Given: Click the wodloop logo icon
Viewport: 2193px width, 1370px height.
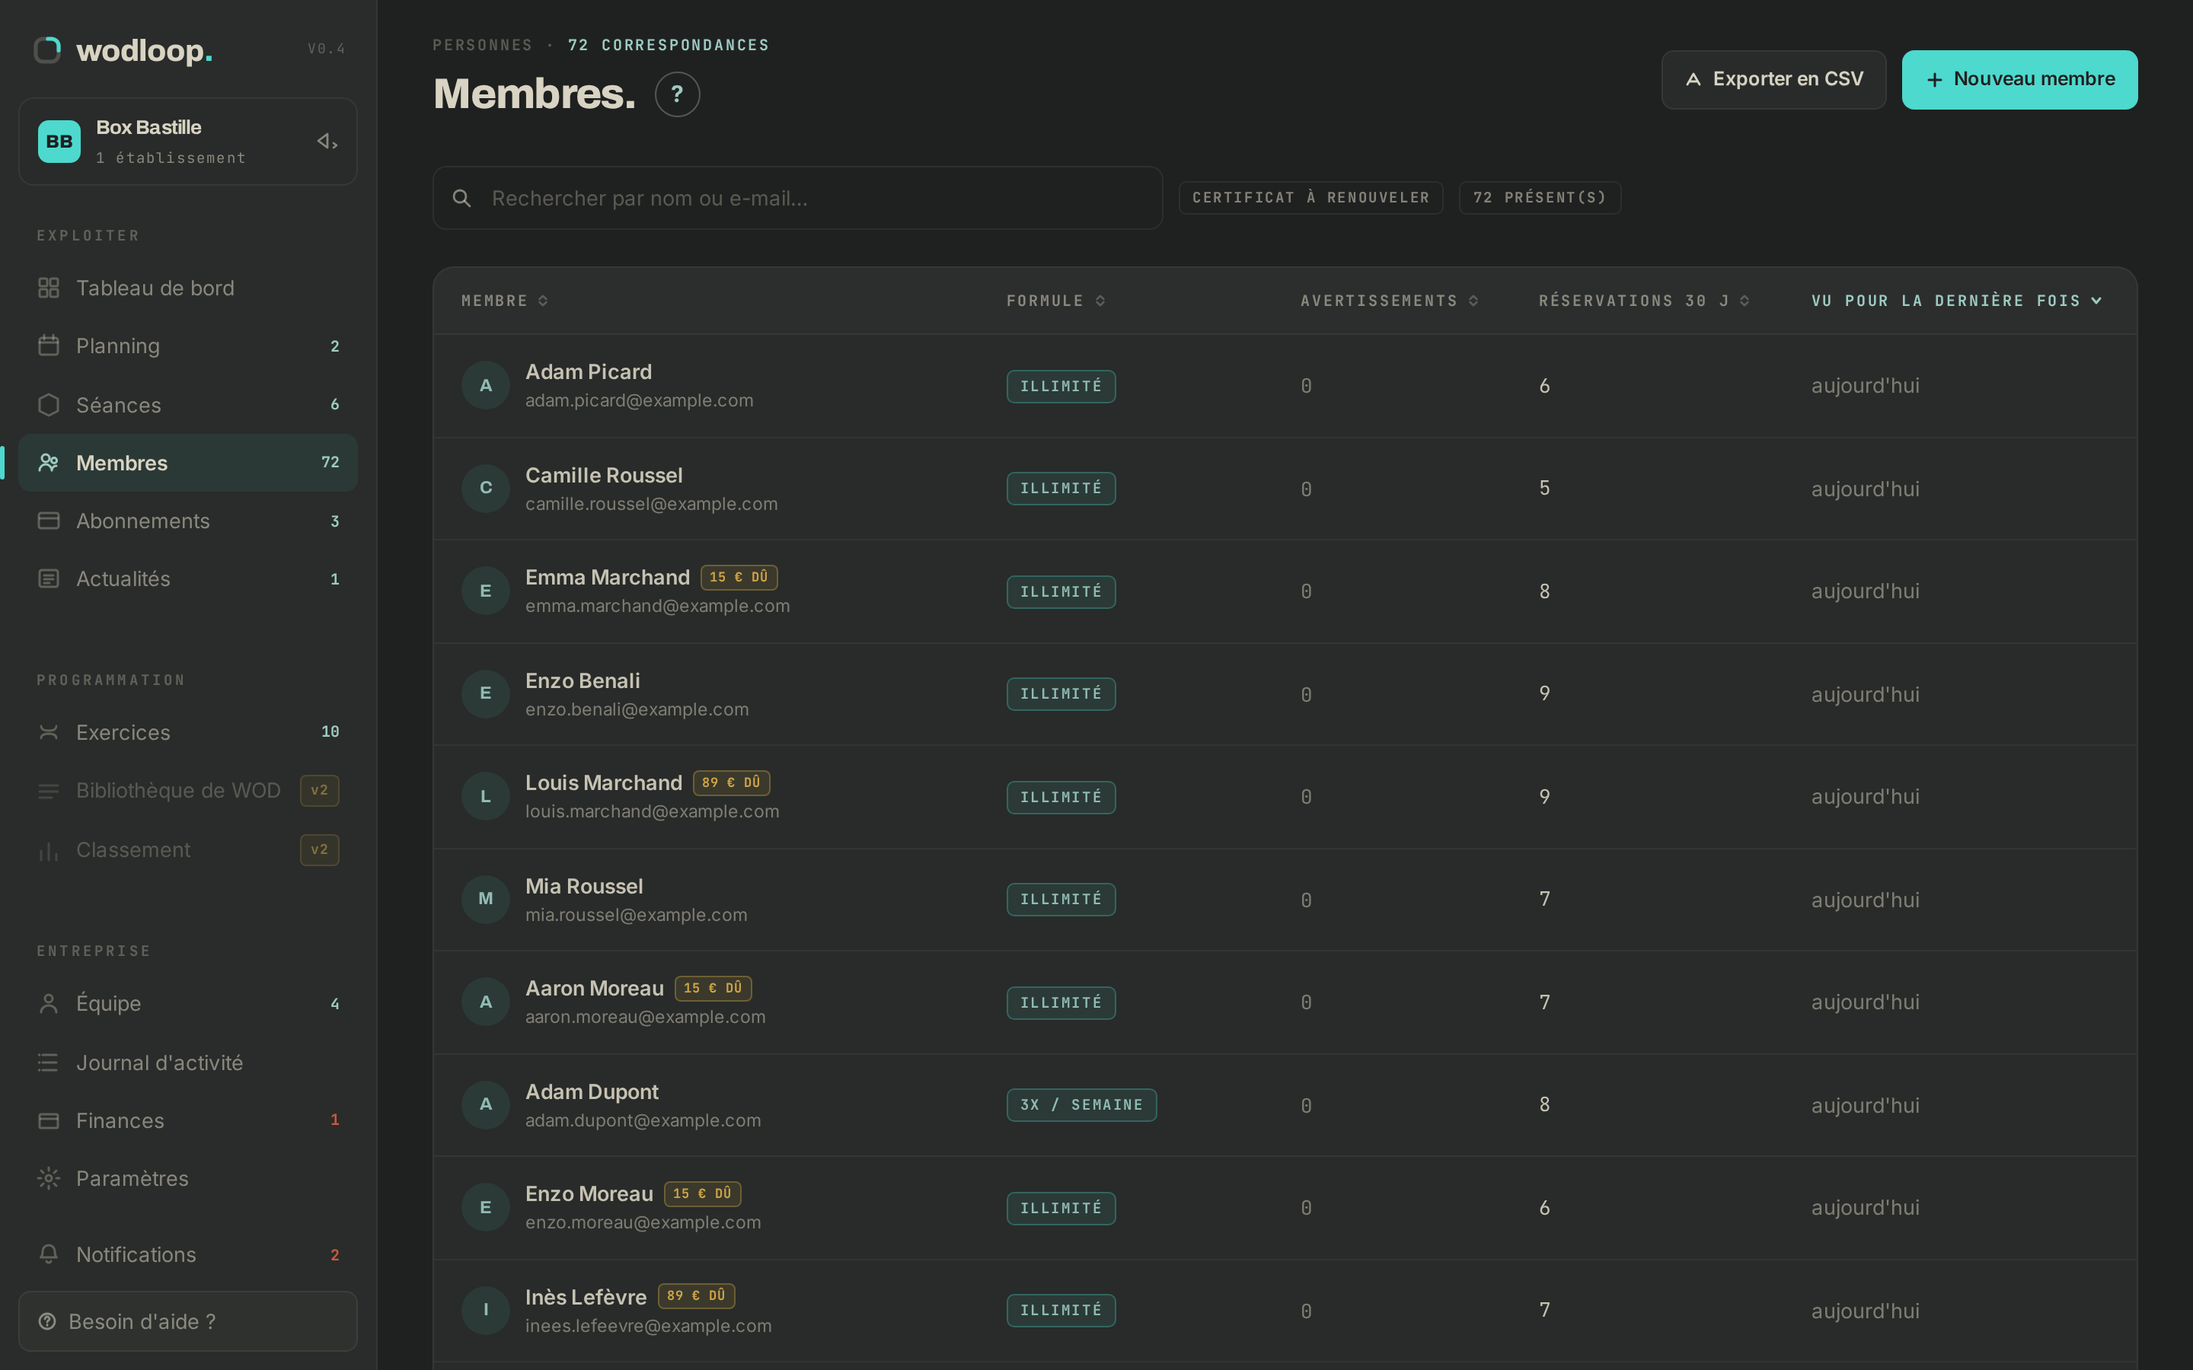Looking at the screenshot, I should tap(47, 49).
